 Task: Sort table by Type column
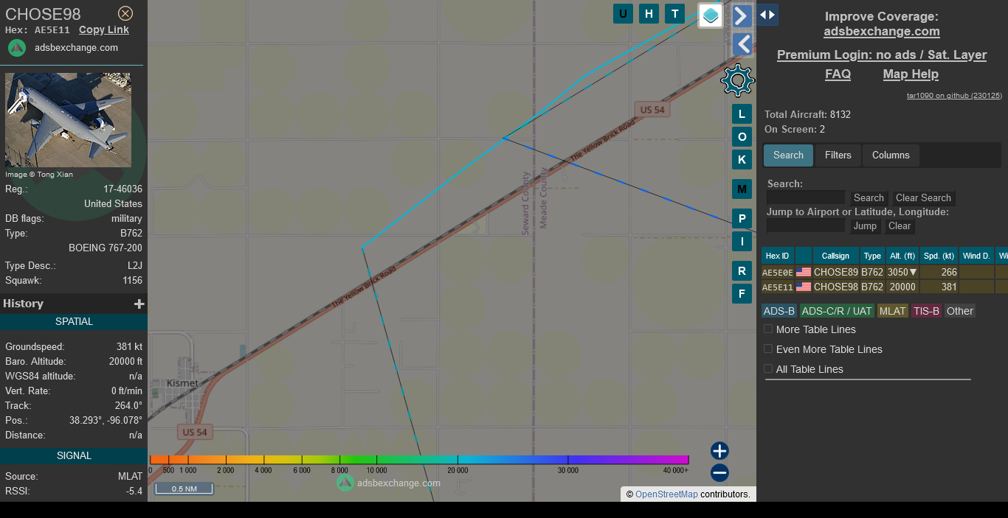[x=872, y=256]
